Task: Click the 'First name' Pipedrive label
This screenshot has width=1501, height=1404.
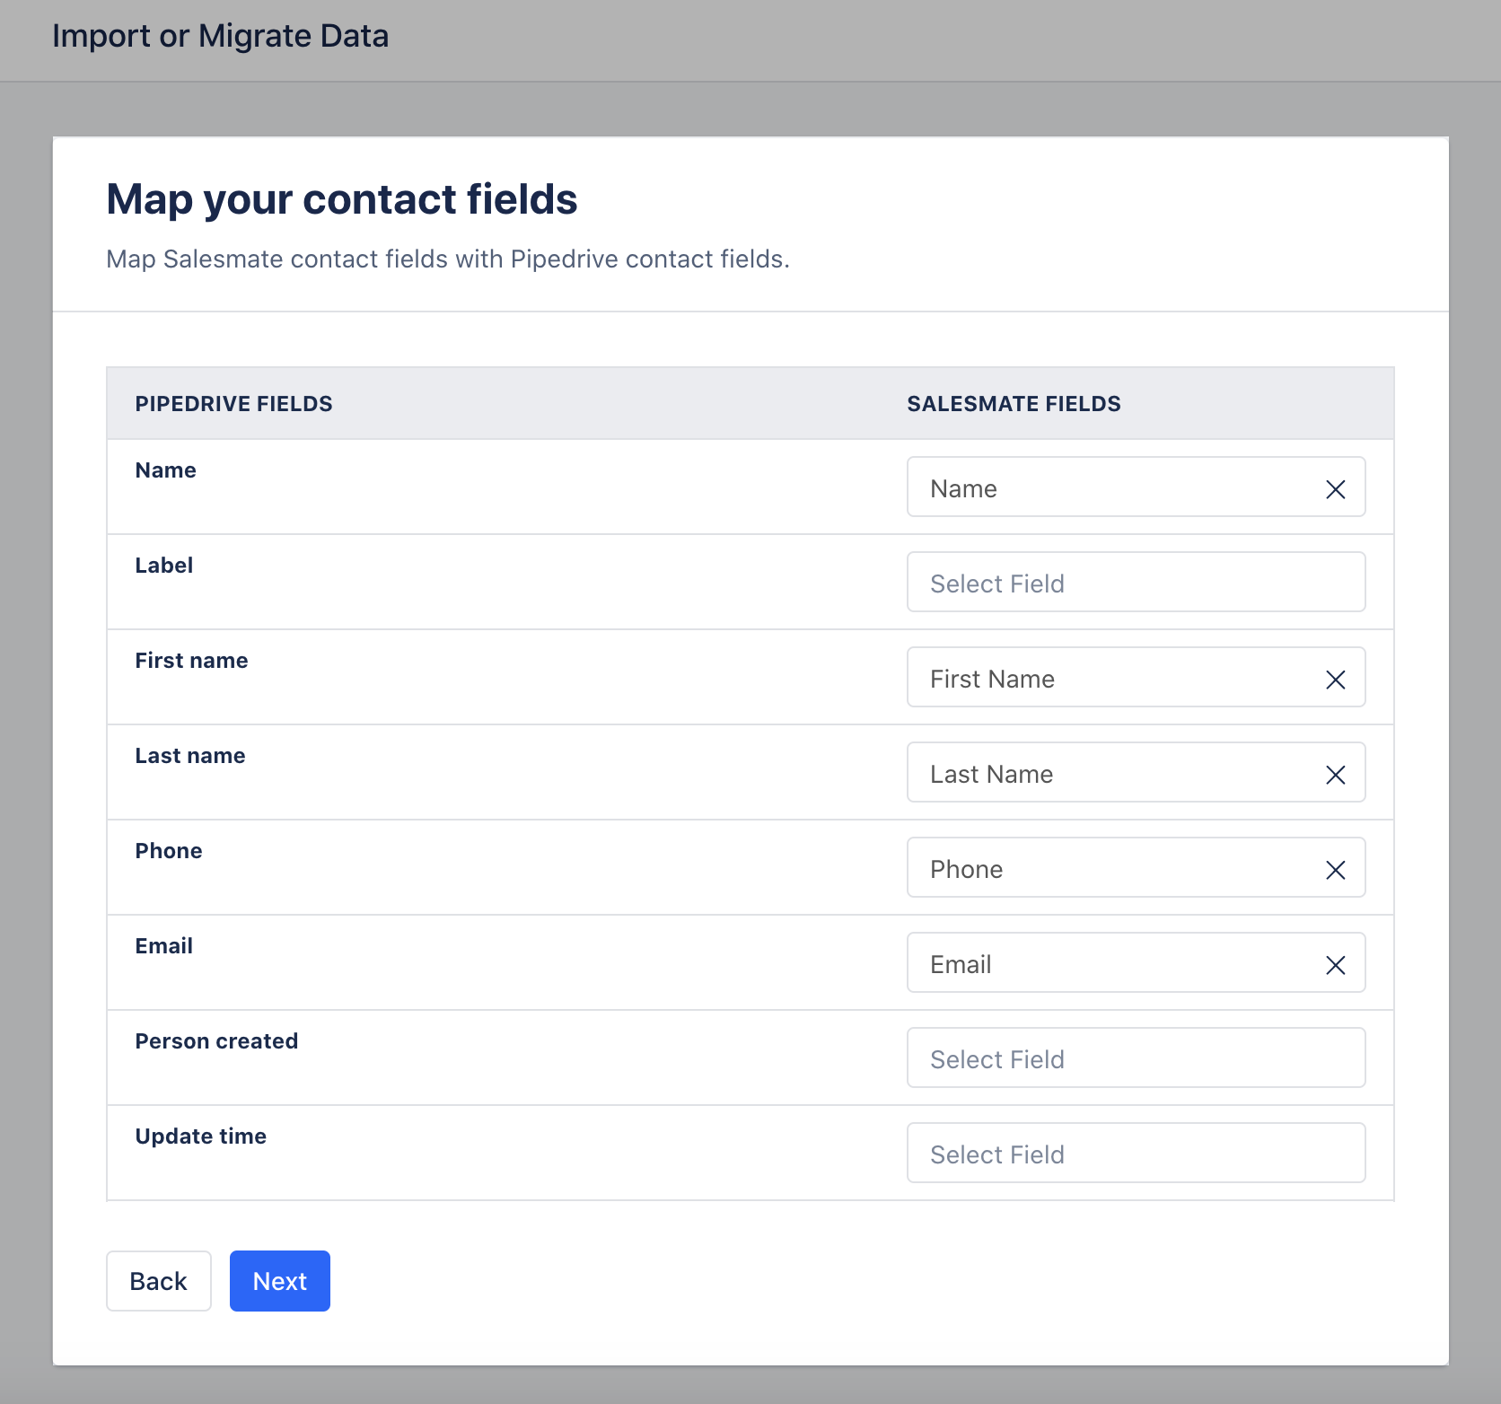Action: [x=191, y=661]
